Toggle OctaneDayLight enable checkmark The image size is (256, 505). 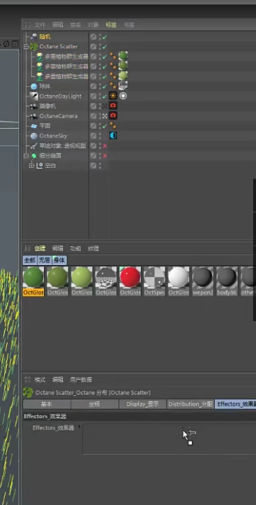pyautogui.click(x=105, y=97)
